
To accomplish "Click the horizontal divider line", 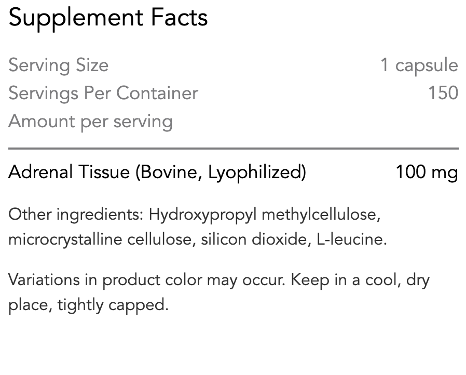I will (x=234, y=148).
